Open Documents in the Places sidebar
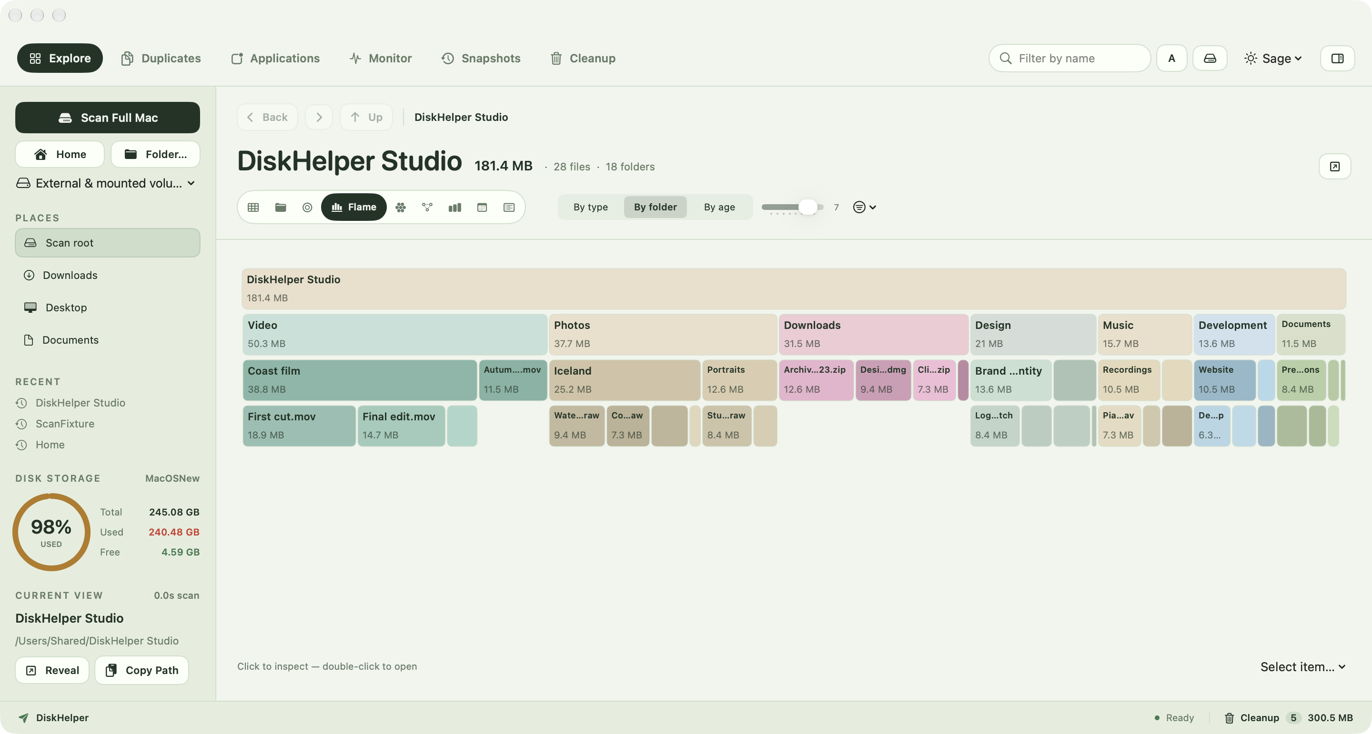 (108, 340)
